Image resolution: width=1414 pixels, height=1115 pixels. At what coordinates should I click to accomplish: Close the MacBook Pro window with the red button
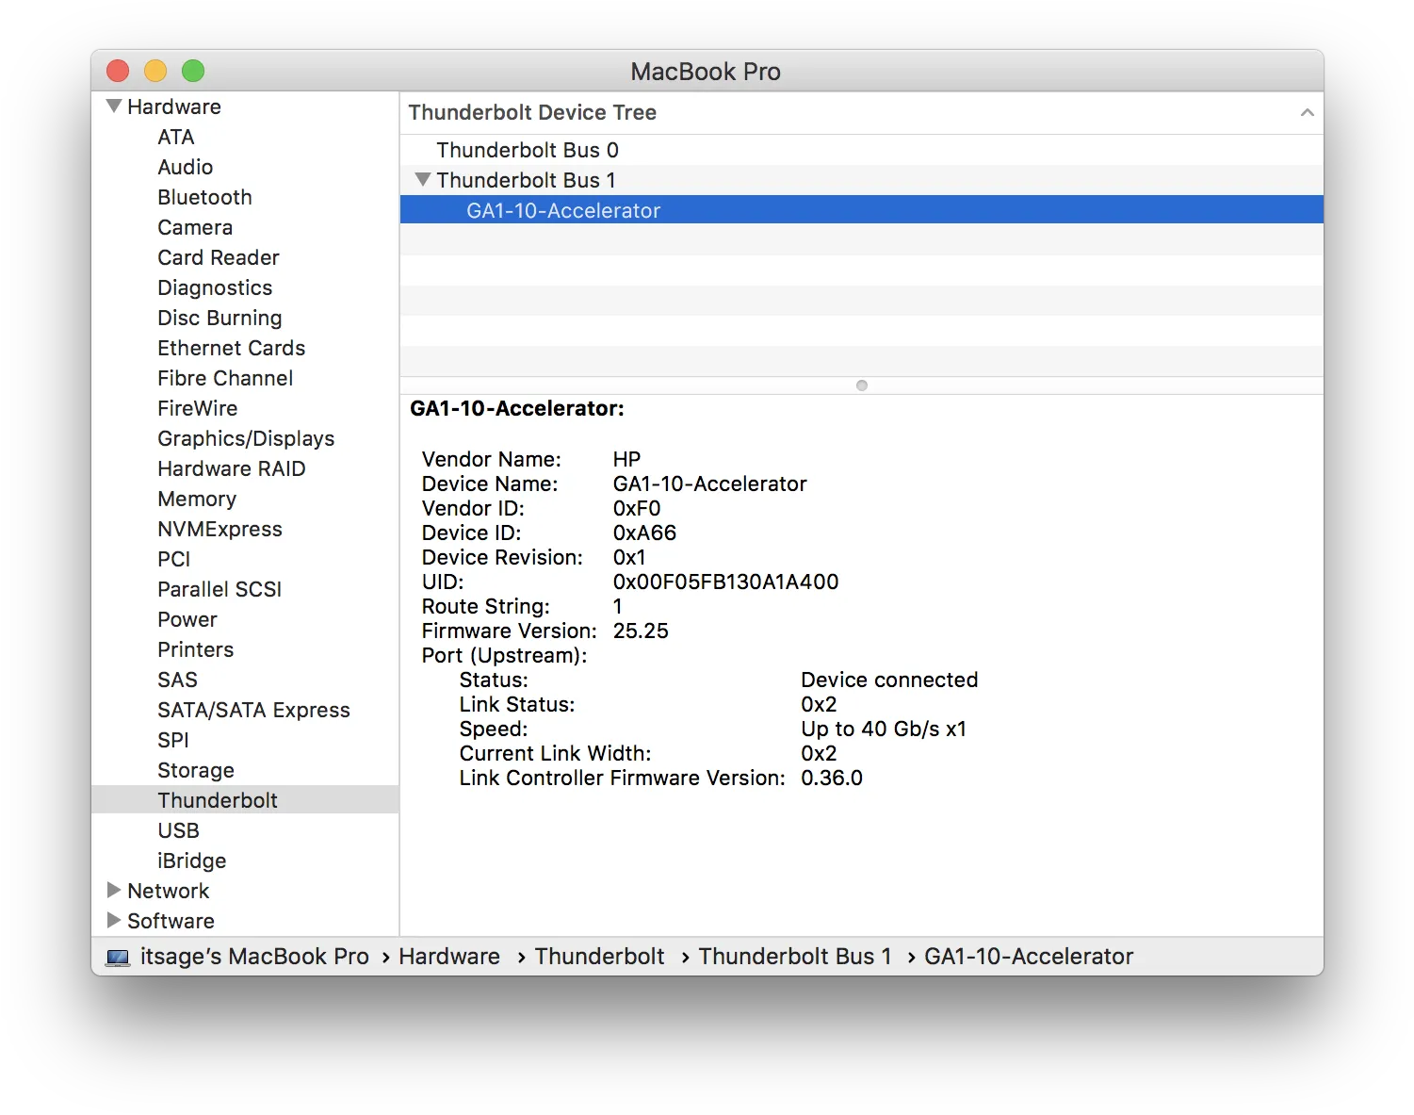pyautogui.click(x=118, y=71)
